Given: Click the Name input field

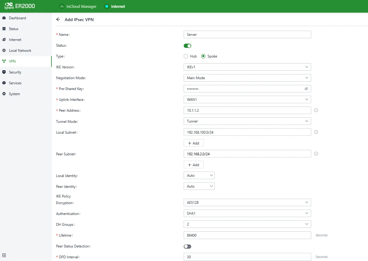Looking at the screenshot, I should tap(247, 35).
